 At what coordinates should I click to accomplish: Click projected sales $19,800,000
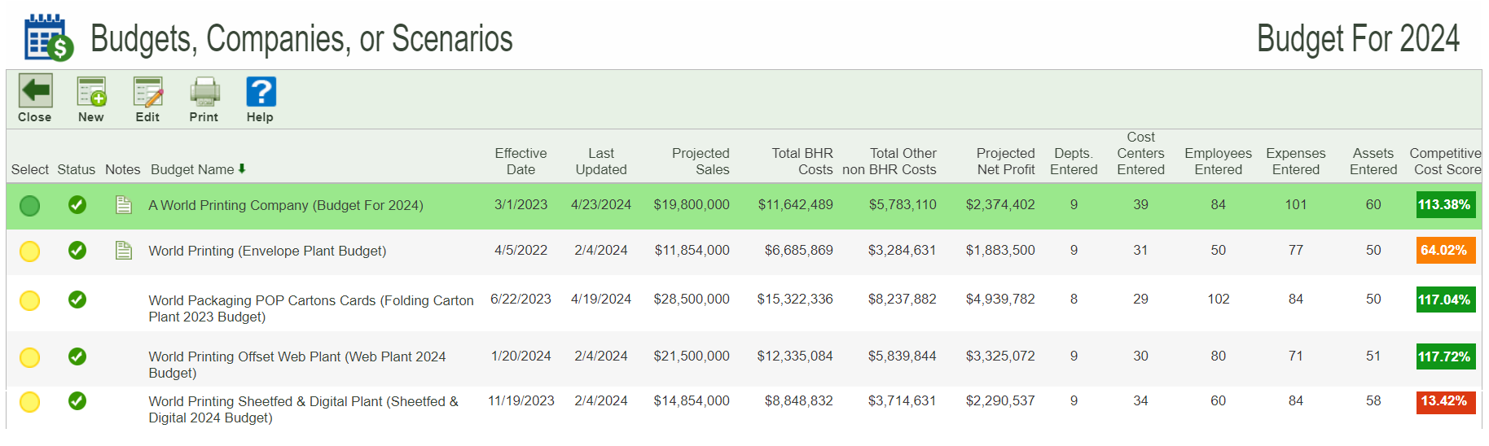[692, 205]
